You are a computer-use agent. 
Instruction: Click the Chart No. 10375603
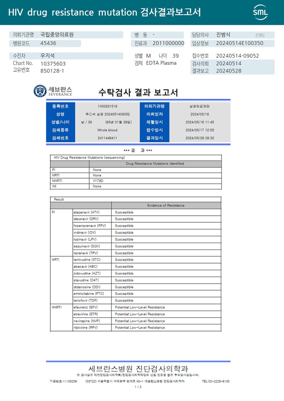tap(53, 63)
